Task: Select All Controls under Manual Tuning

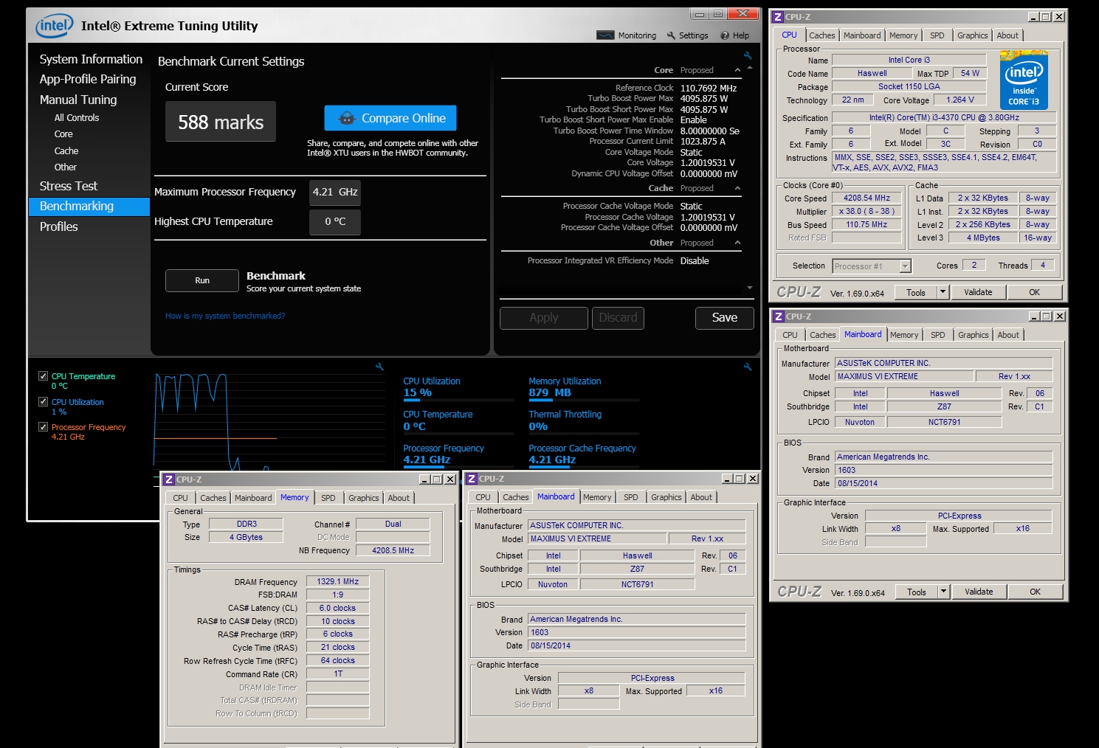Action: [x=76, y=118]
